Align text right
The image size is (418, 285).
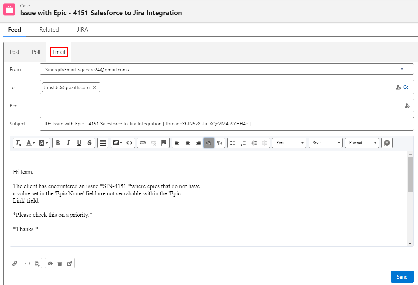coord(198,143)
